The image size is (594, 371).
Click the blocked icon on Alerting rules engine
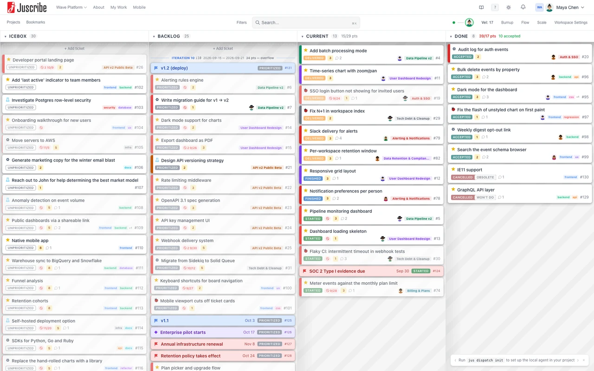[x=185, y=87]
